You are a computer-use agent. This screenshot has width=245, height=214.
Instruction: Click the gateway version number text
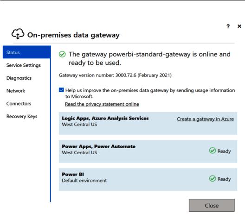115,76
